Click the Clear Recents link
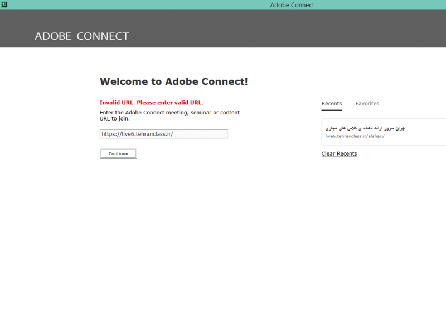This screenshot has width=446, height=312. (x=339, y=153)
